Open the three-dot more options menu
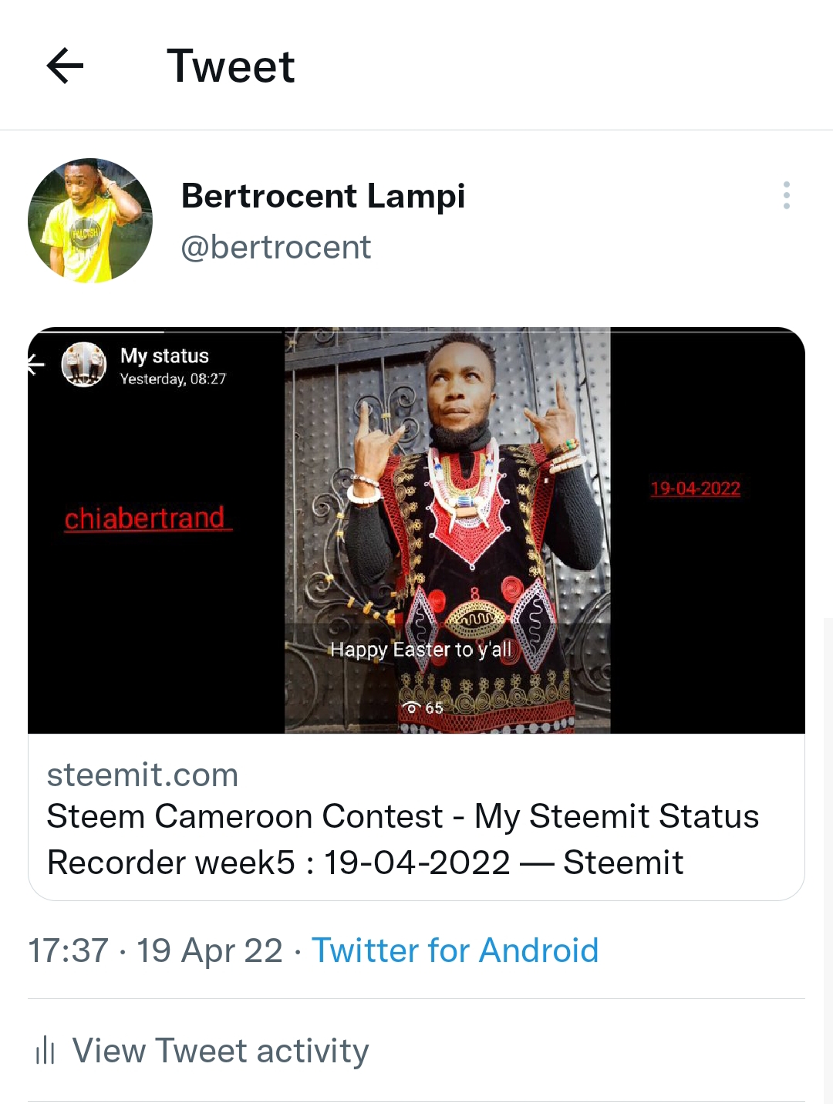Viewport: 833px width, 1104px height. coord(786,195)
